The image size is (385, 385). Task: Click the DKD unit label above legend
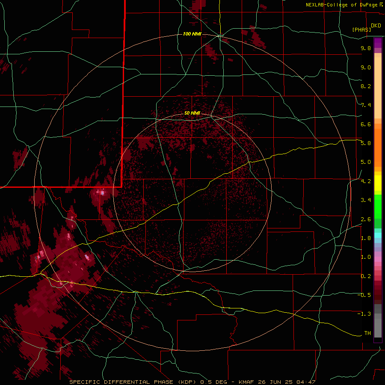[x=376, y=26]
